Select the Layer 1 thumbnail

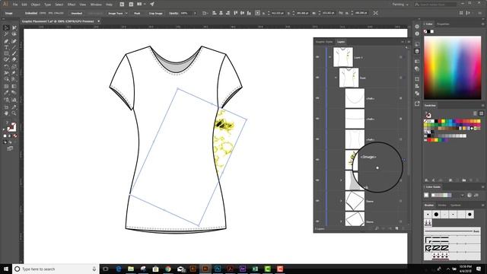tap(343, 57)
